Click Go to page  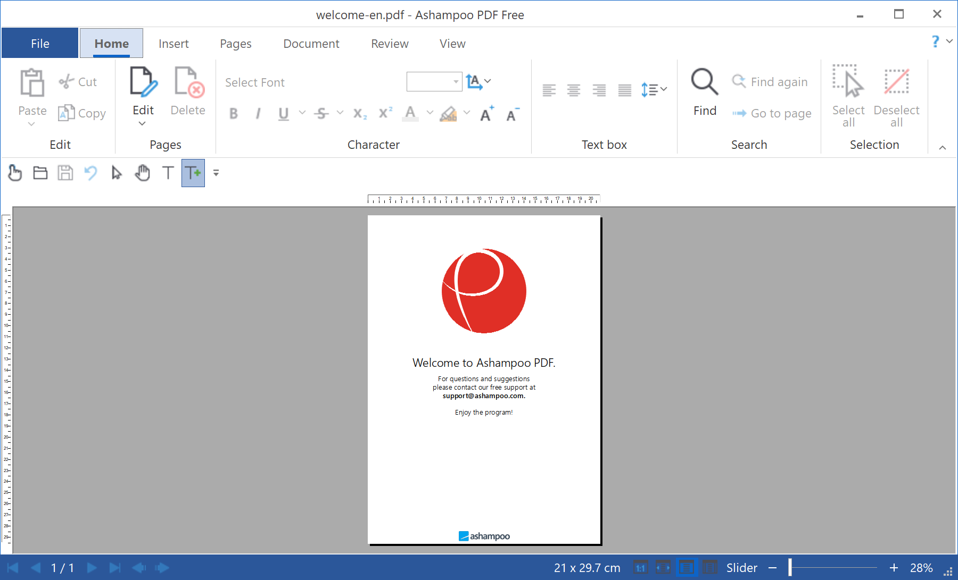pos(772,113)
